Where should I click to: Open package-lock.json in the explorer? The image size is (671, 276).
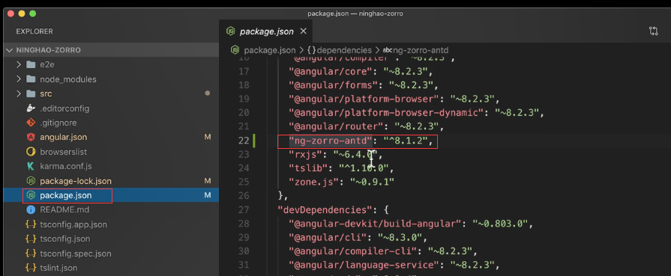point(76,181)
